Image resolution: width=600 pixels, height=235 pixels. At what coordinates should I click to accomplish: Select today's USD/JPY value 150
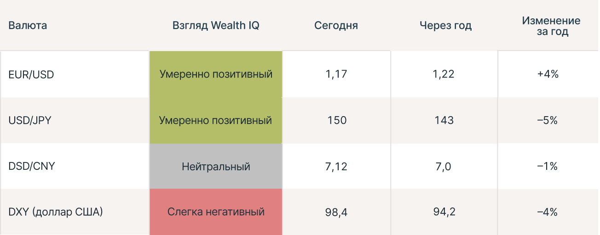pyautogui.click(x=337, y=120)
